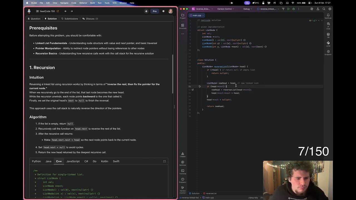
Task: Open the NeetCode 150 problem list
Action: tap(45, 11)
